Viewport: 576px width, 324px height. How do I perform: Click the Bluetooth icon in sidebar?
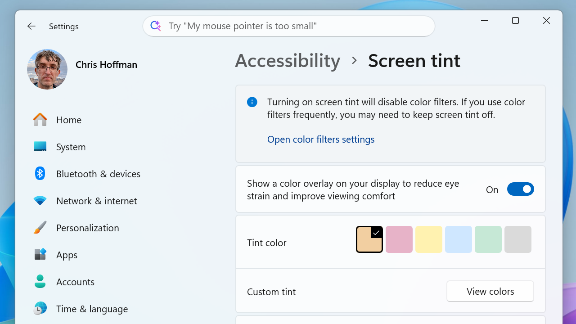pyautogui.click(x=40, y=174)
